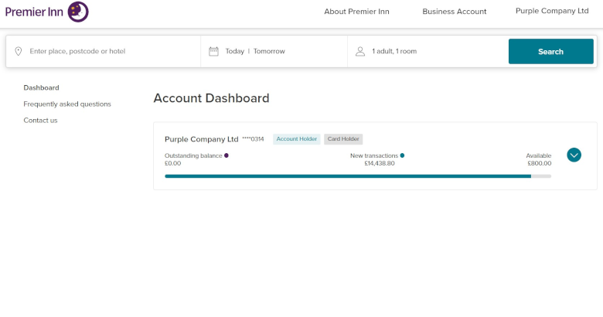
Task: Open the Today | Tomorrow date picker
Action: click(255, 52)
